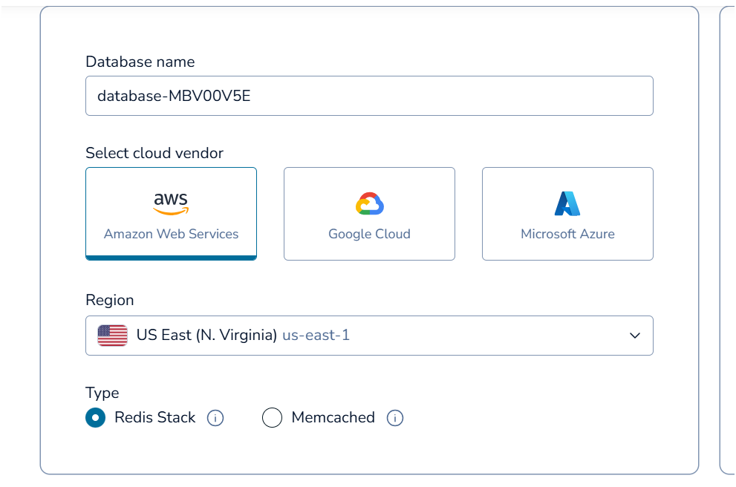The image size is (736, 487).
Task: Click the Select cloud vendor heading
Action: (x=154, y=153)
